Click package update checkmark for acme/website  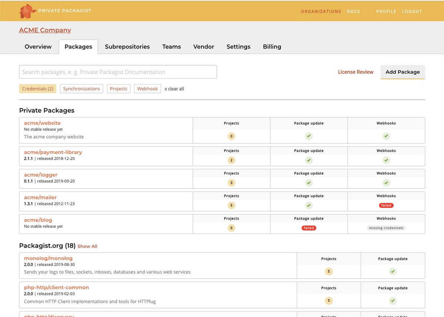pos(309,136)
